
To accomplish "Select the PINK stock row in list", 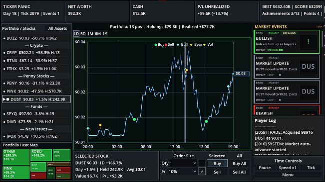I will pyautogui.click(x=36, y=91).
